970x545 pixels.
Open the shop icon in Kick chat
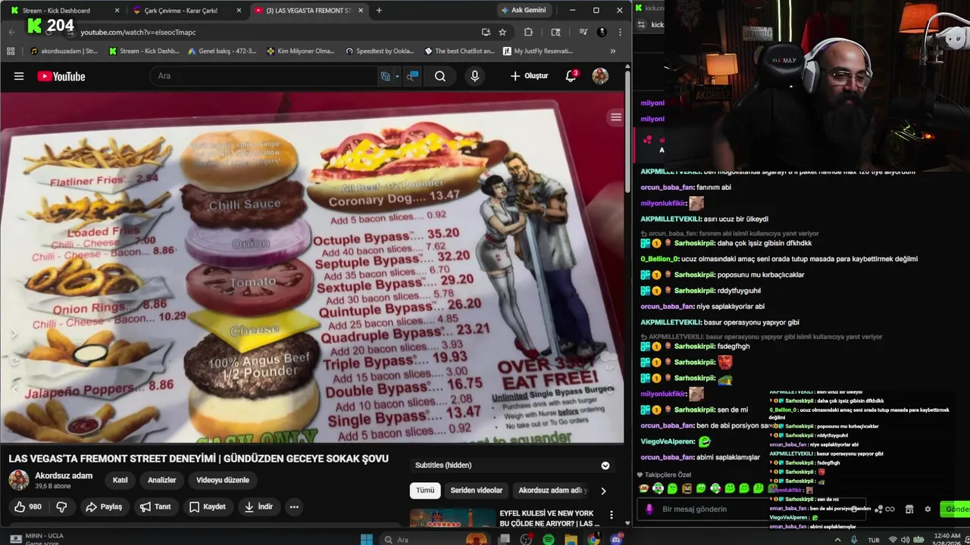(909, 509)
